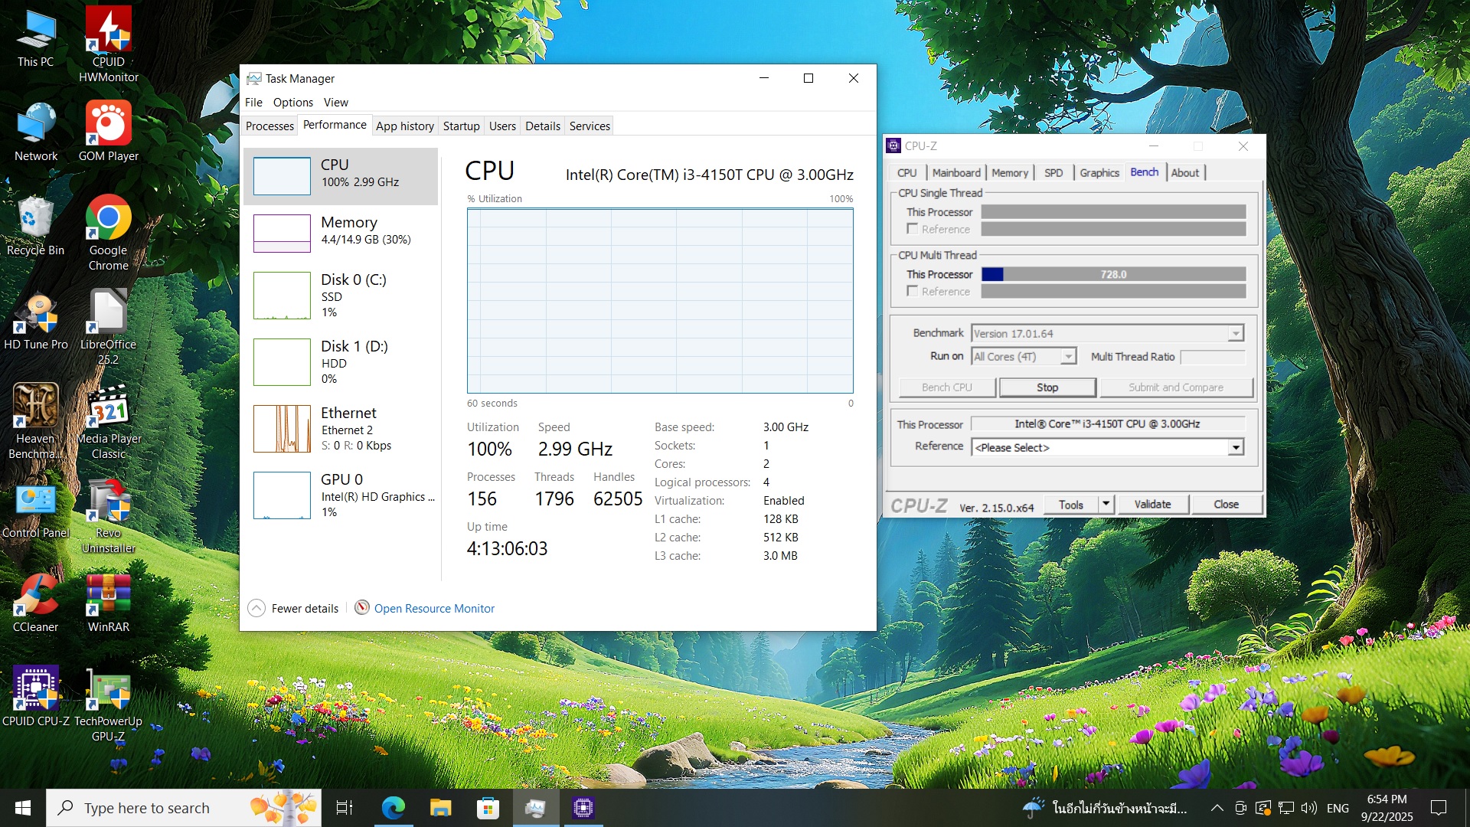Stop the running CPU-Z benchmark
This screenshot has width=1470, height=827.
(1047, 387)
